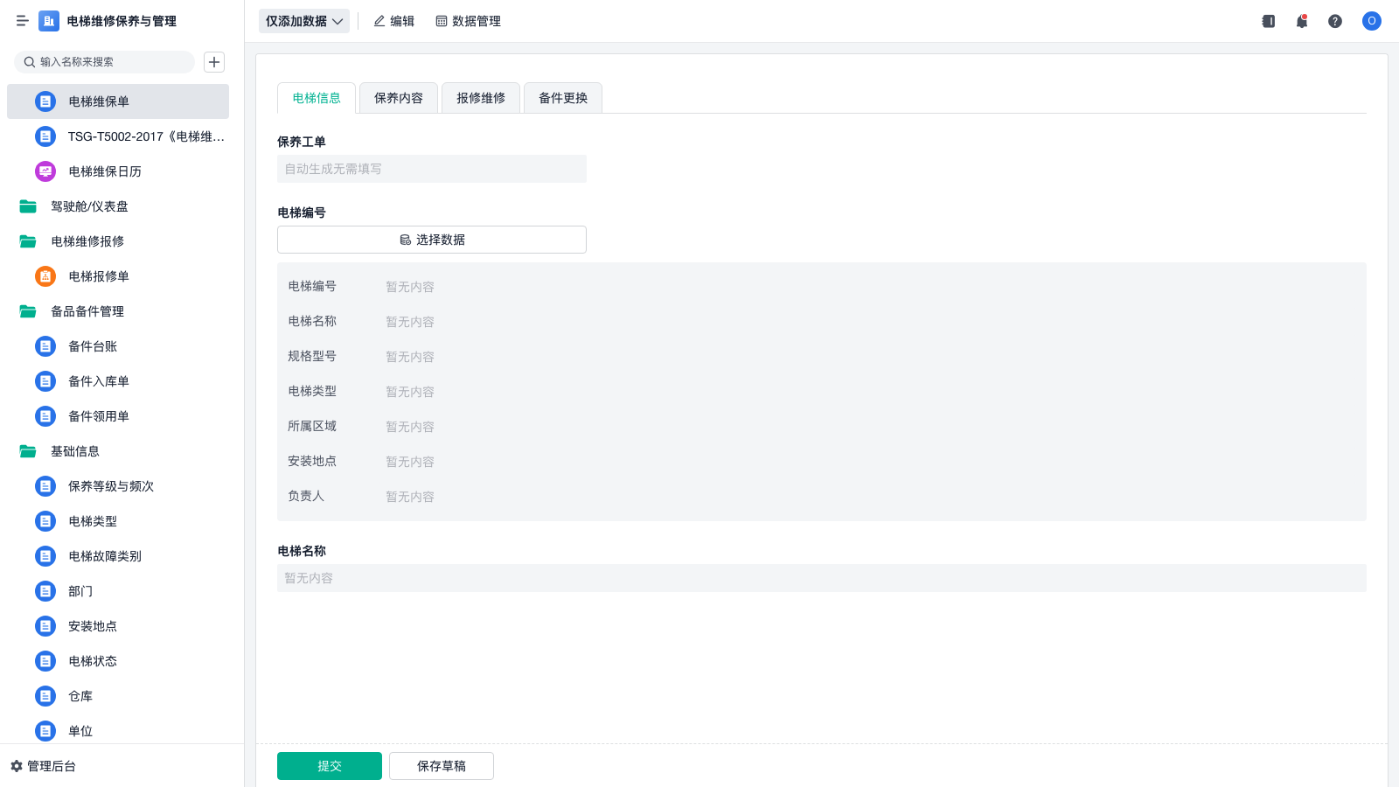The width and height of the screenshot is (1399, 787).
Task: Focus the sidebar name search field
Action: click(x=104, y=62)
